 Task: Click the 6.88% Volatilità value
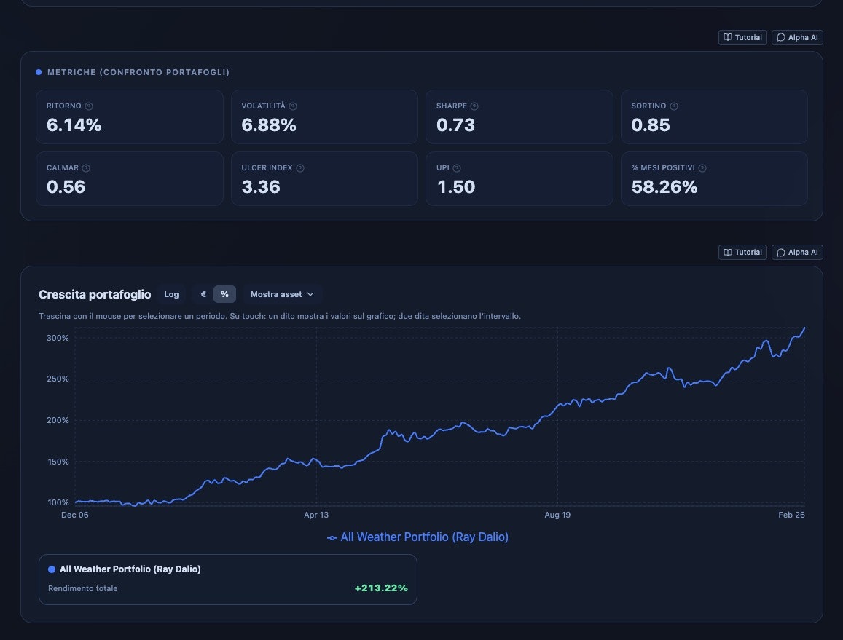pyautogui.click(x=269, y=125)
